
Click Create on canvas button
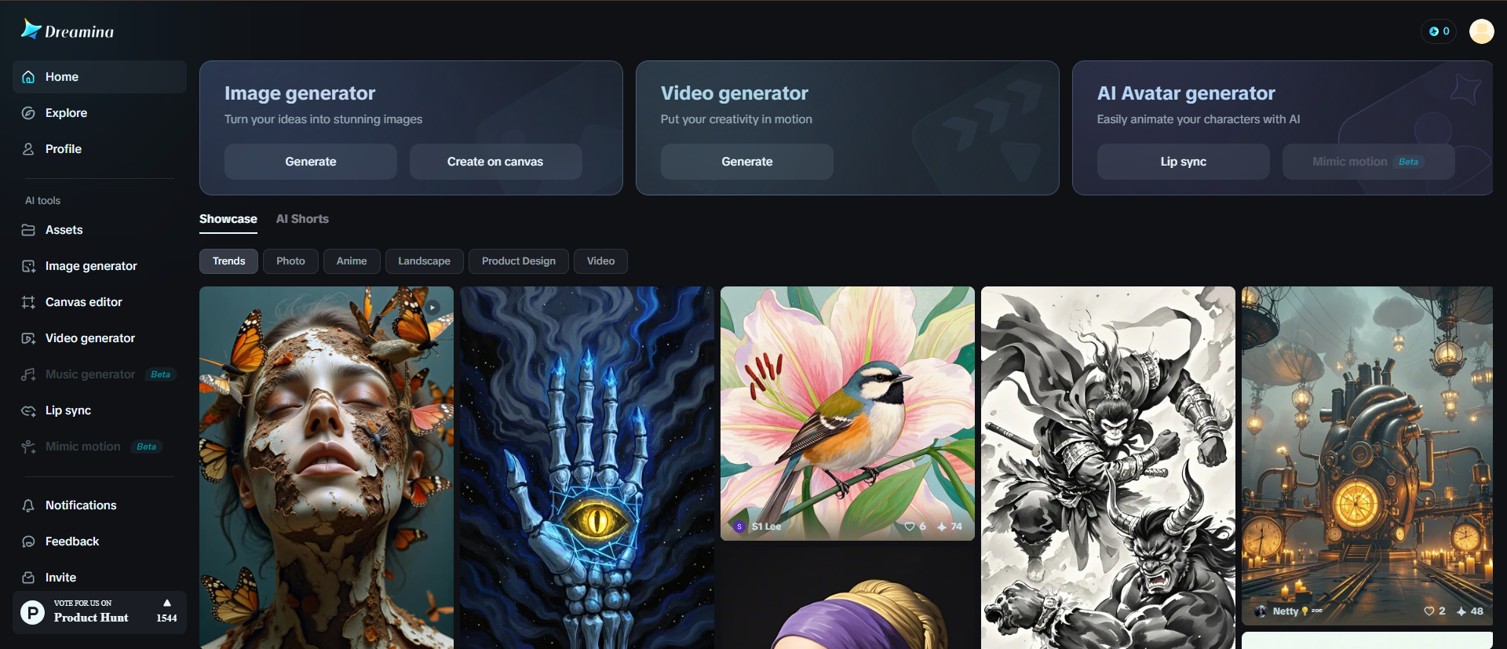tap(495, 162)
